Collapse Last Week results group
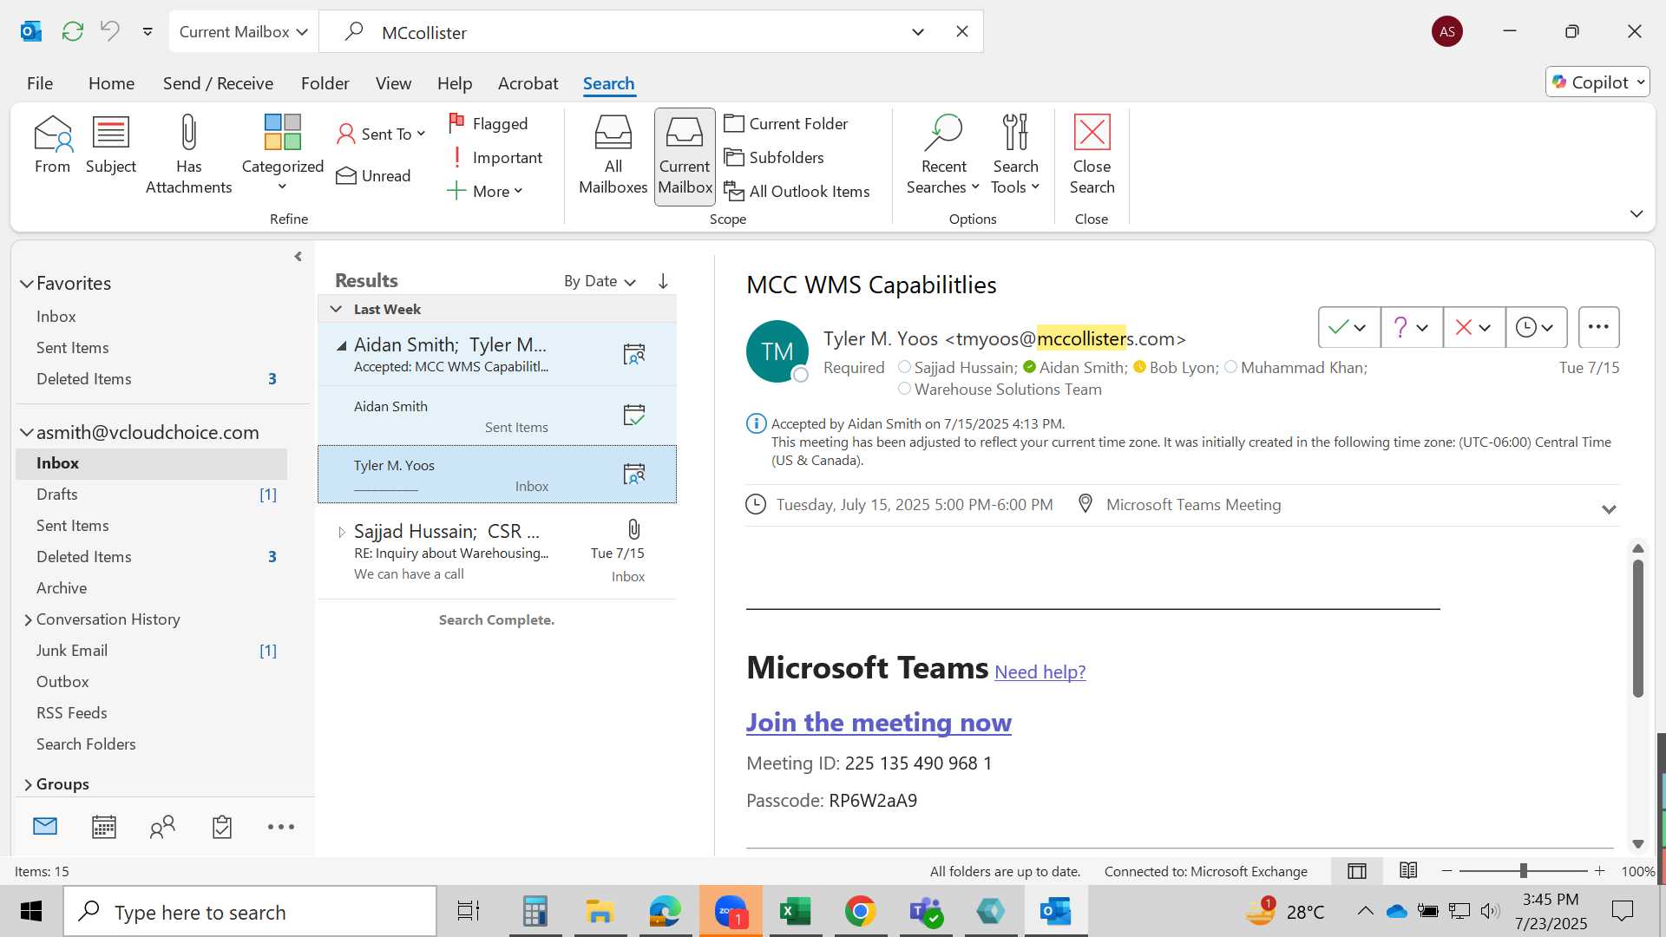Viewport: 1666px width, 937px height. pyautogui.click(x=336, y=309)
